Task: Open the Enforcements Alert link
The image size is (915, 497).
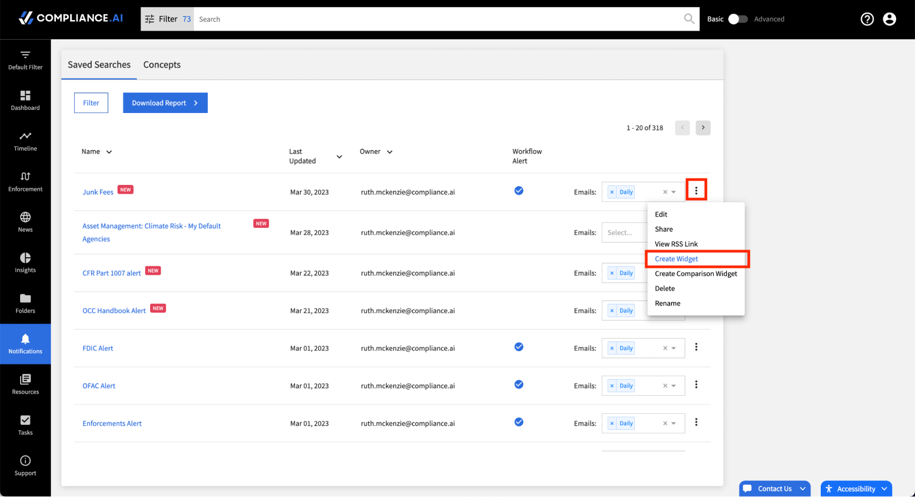Action: pyautogui.click(x=112, y=423)
